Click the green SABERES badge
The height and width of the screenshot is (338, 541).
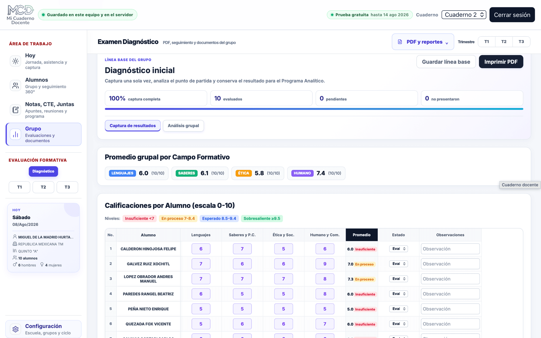(x=186, y=173)
